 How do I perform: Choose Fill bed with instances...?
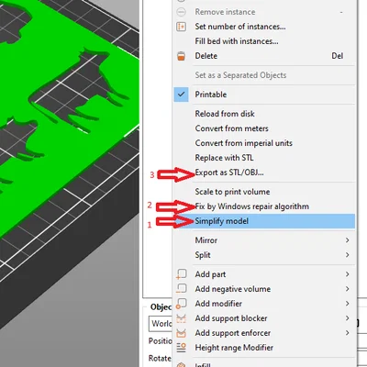(x=237, y=41)
